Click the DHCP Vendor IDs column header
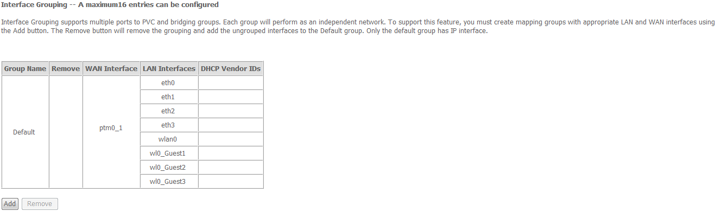Screen dimensions: 716x211 click(231, 69)
